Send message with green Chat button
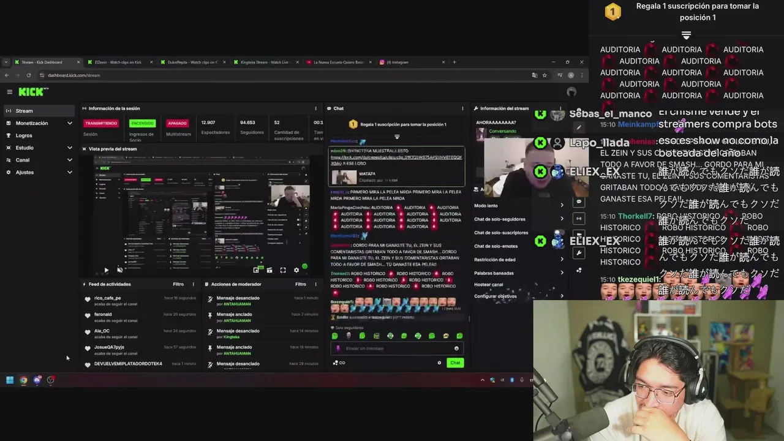Image resolution: width=784 pixels, height=441 pixels. click(x=455, y=363)
